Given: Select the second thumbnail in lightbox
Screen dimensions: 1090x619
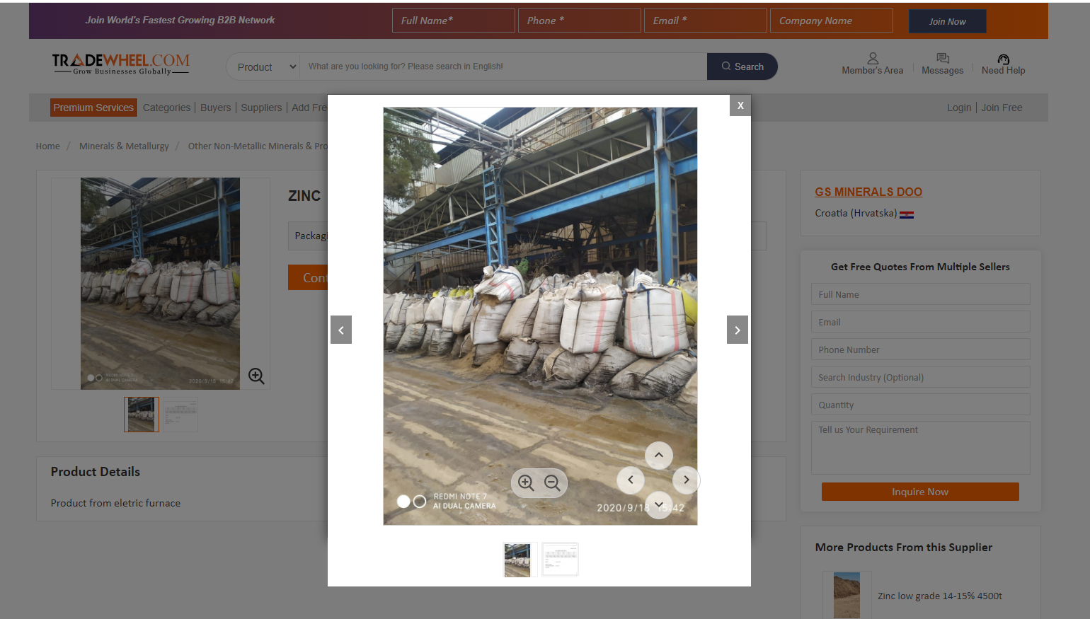Looking at the screenshot, I should (560, 560).
